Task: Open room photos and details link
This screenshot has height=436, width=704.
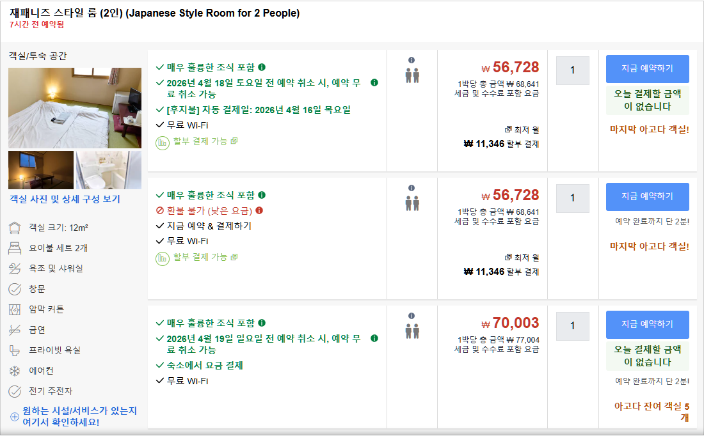Action: point(65,199)
